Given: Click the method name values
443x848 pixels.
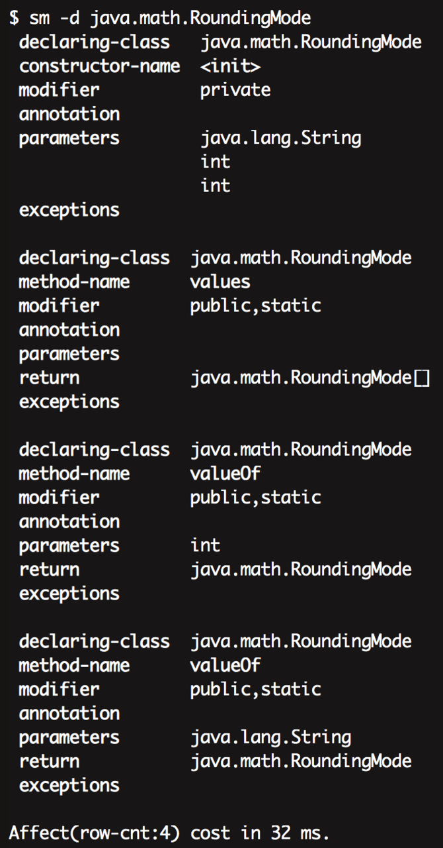Looking at the screenshot, I should pos(220,282).
